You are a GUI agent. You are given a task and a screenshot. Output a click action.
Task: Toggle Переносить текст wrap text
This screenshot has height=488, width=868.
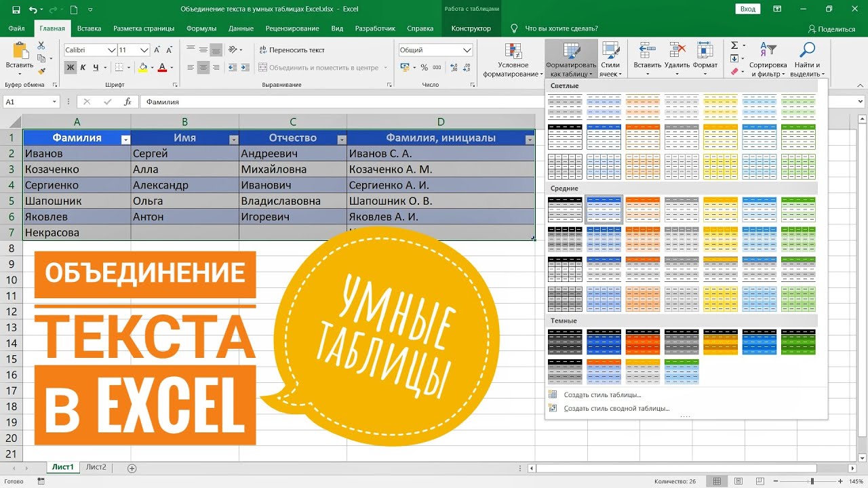point(292,50)
